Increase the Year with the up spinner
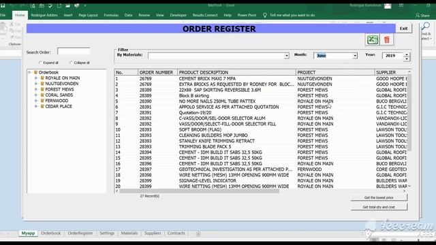The height and width of the screenshot is (245, 436). pyautogui.click(x=407, y=54)
